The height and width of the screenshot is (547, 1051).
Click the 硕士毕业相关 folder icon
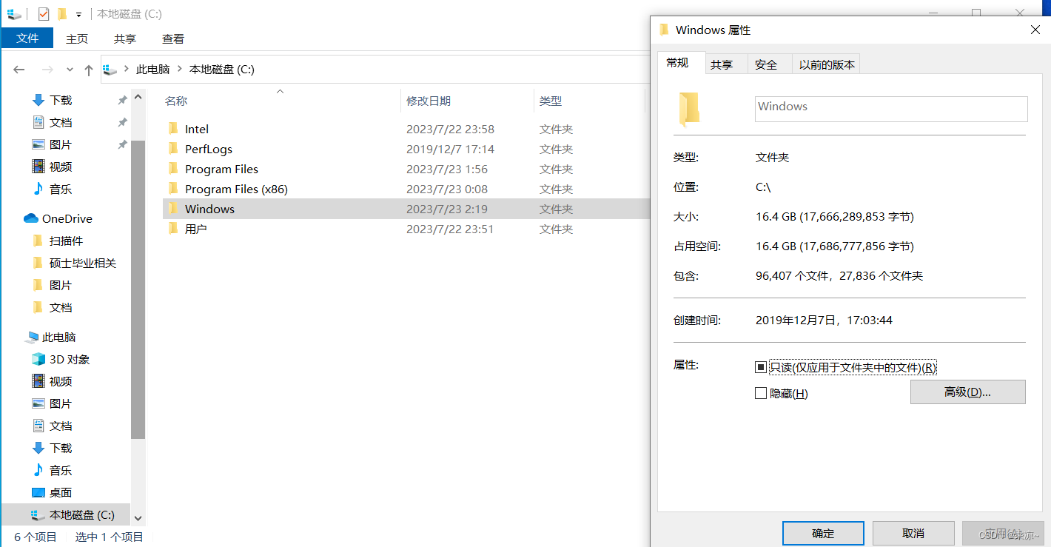tap(38, 263)
